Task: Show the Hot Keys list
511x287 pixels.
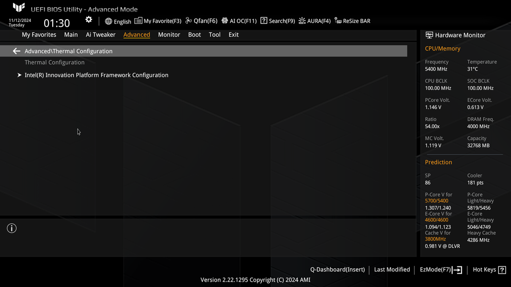Action: click(x=484, y=269)
